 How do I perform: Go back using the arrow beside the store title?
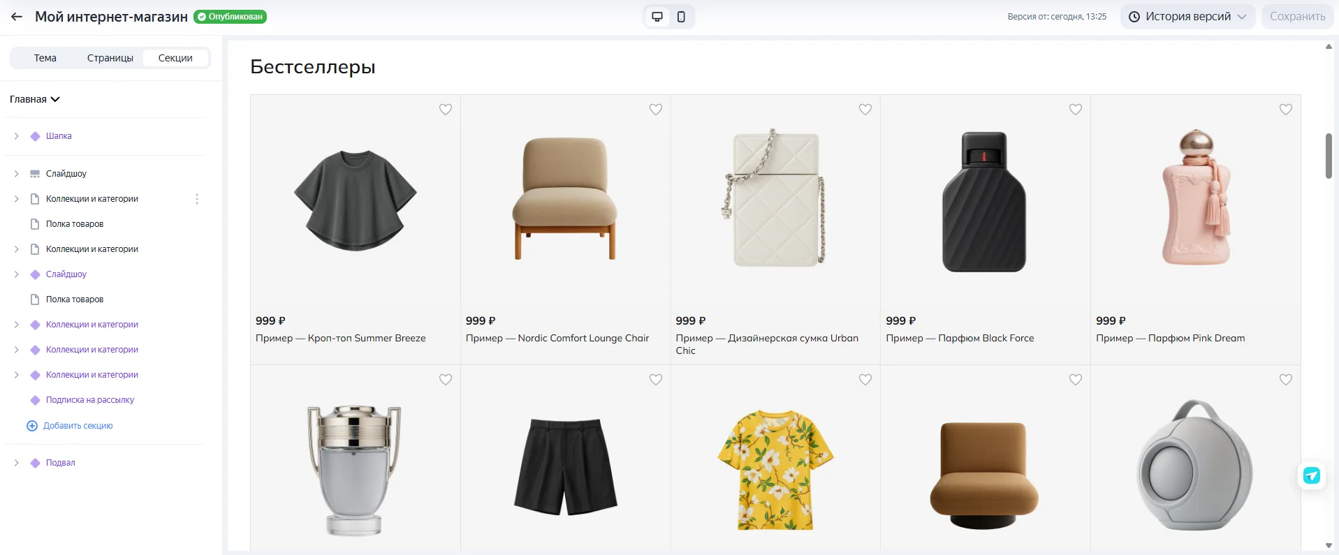17,17
